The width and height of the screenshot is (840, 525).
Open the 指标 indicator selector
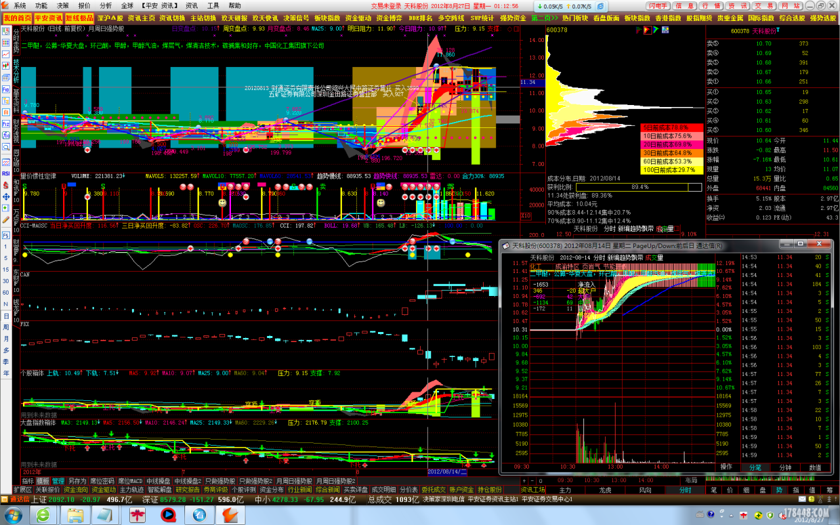click(x=28, y=481)
